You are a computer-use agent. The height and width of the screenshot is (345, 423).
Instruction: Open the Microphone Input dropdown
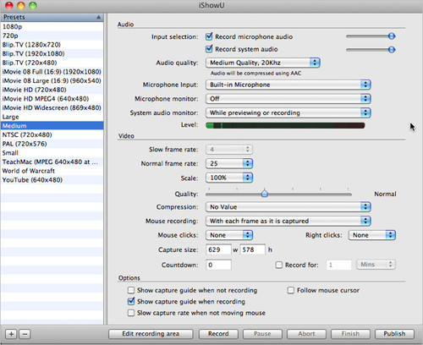(288, 85)
